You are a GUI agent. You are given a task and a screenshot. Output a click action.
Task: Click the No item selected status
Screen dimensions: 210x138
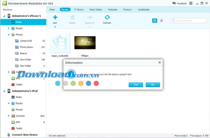coord(57,136)
